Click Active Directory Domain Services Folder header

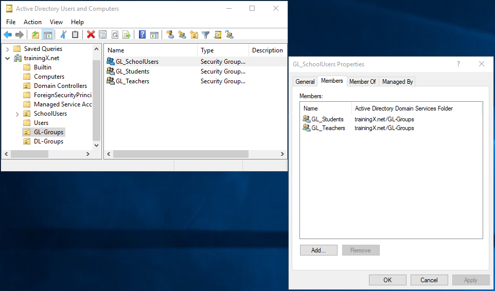coord(417,108)
